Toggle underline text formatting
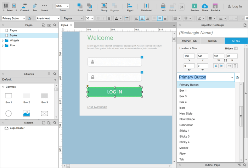Viewport: 248px width, 168px height. point(109,18)
